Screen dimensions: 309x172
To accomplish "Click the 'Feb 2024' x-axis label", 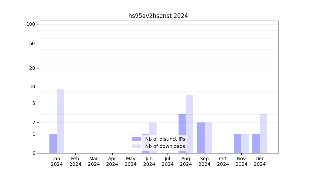I will (x=75, y=161).
